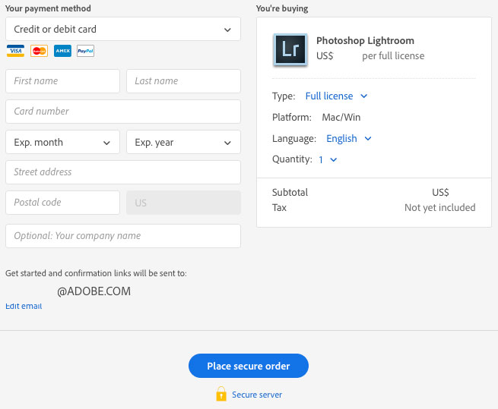Click the Your payment method heading
This screenshot has width=498, height=409.
coord(48,8)
